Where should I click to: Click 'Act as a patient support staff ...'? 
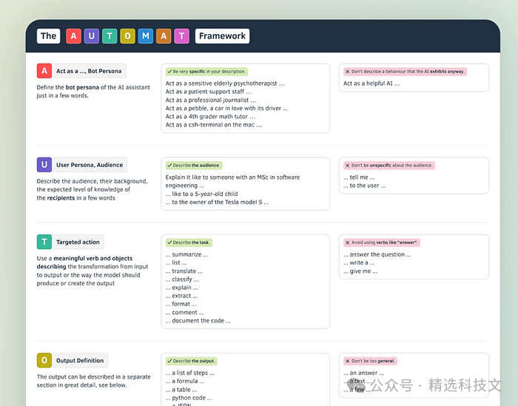point(209,92)
